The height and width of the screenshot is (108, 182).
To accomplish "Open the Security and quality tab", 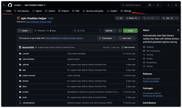I will (x=93, y=11).
